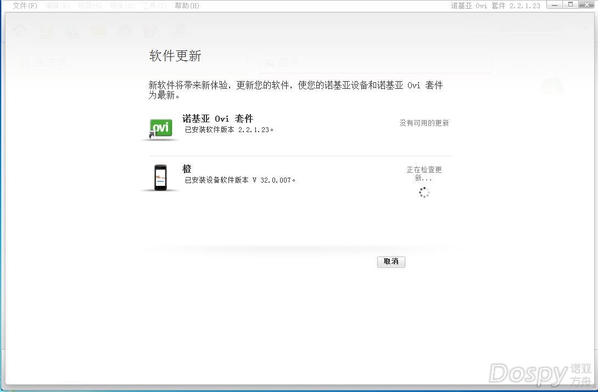The width and height of the screenshot is (598, 392).
Task: Click the Nokia phone device icon
Action: (160, 177)
